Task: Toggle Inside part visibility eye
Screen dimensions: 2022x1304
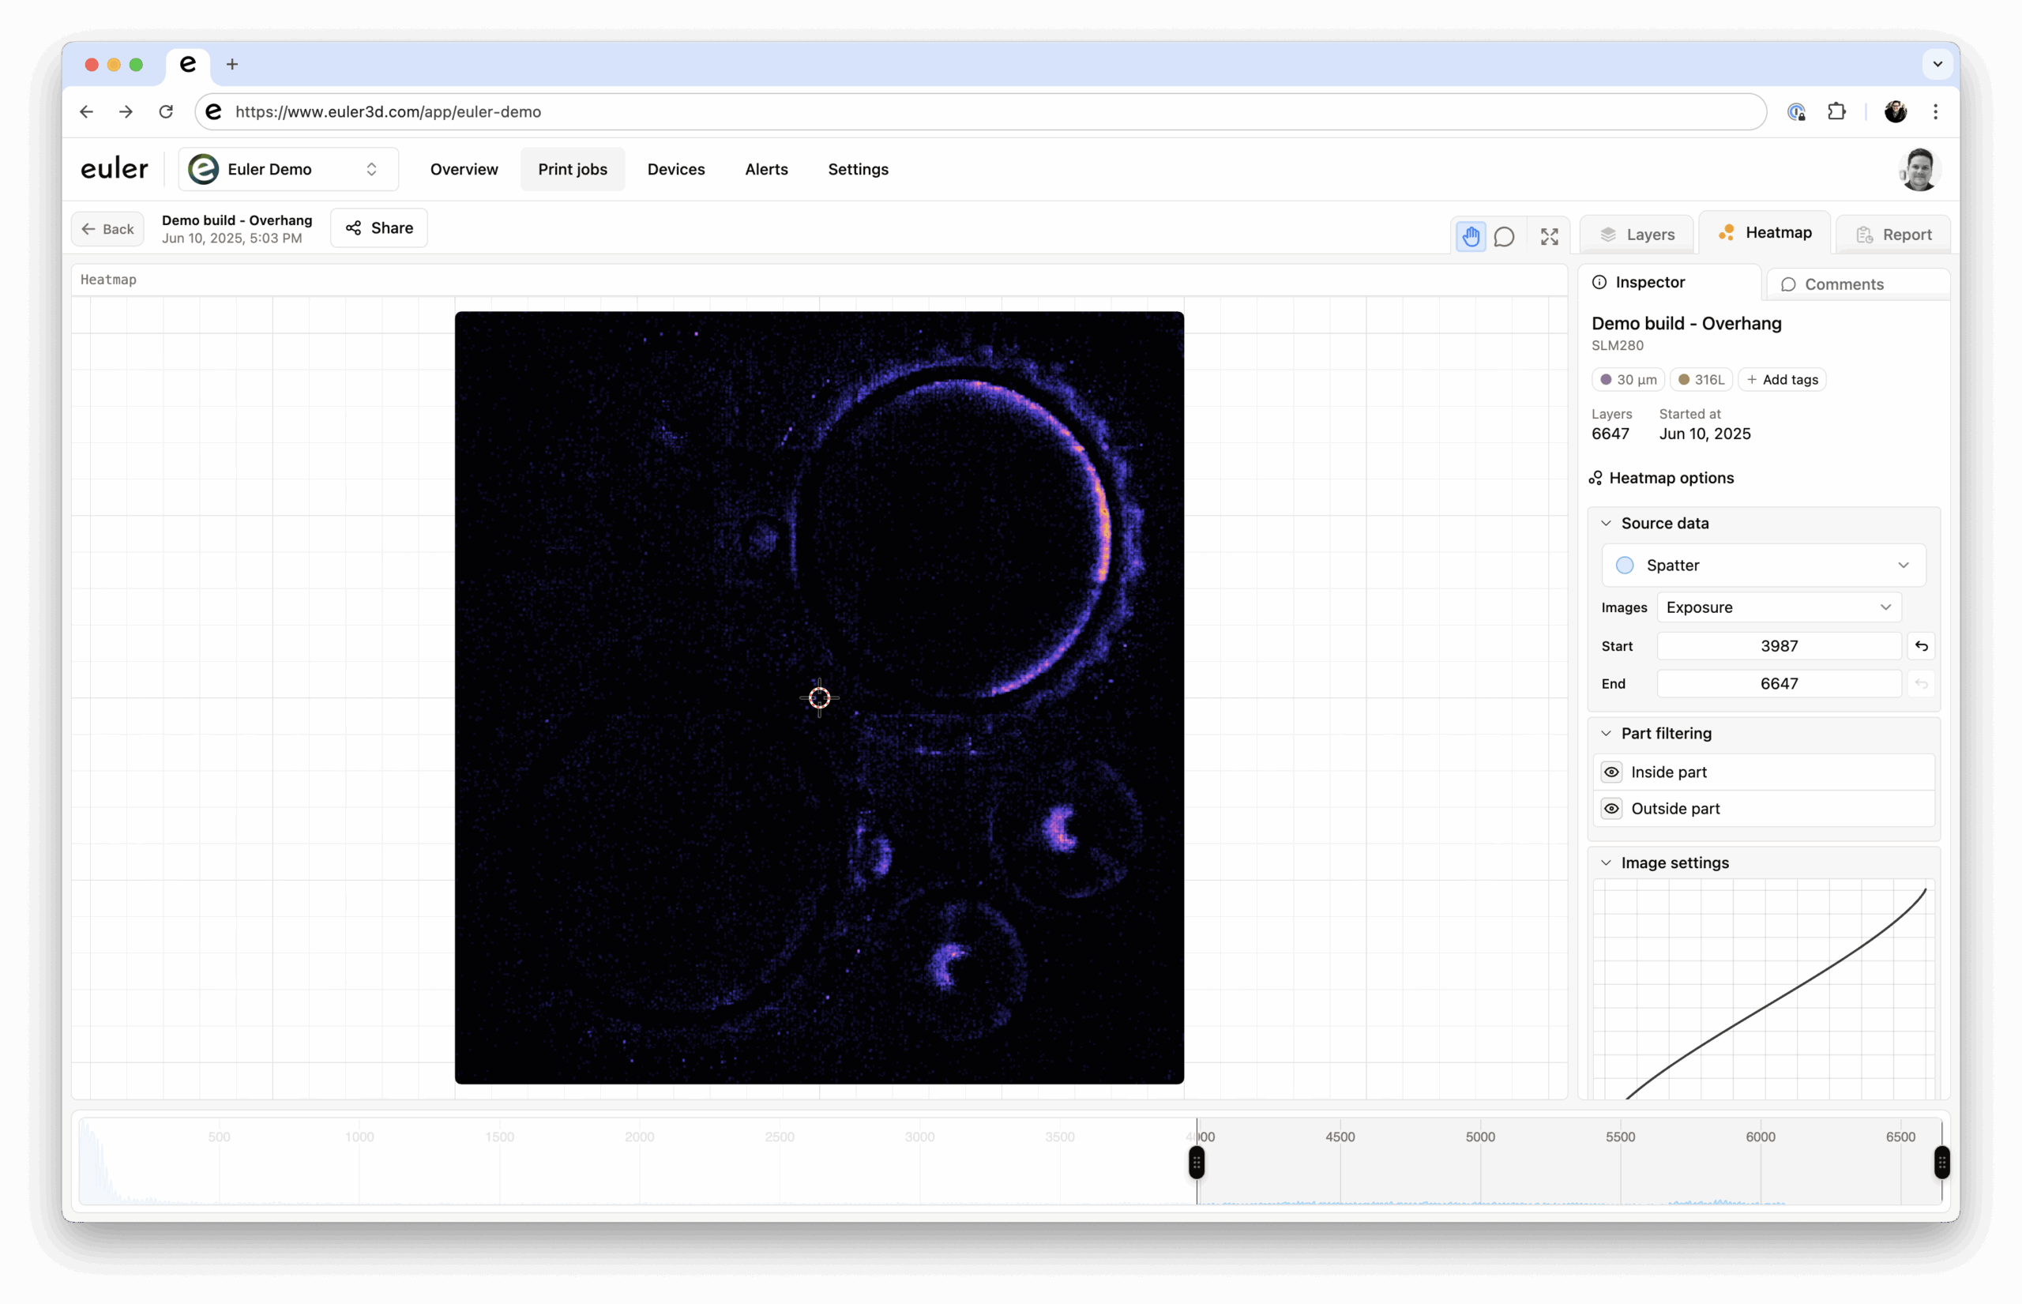Action: click(x=1611, y=772)
